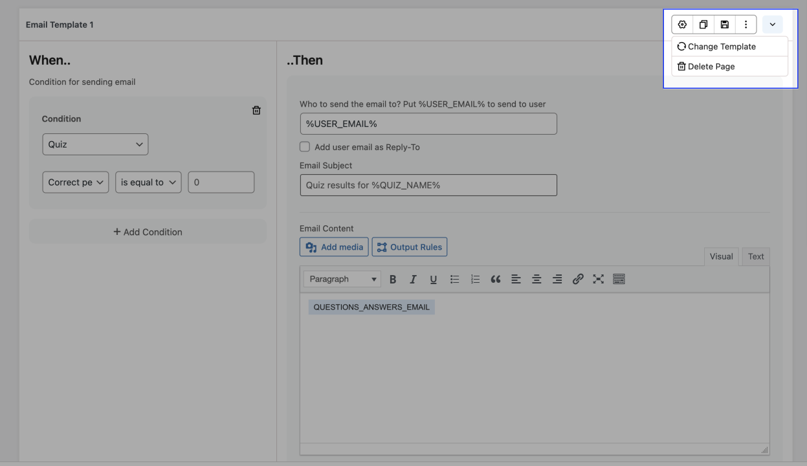Screen dimensions: 807x466
Task: Enable 'Add user email as Reply-To'
Action: point(305,146)
